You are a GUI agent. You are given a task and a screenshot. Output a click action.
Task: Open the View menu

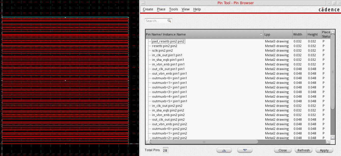coord(186,9)
